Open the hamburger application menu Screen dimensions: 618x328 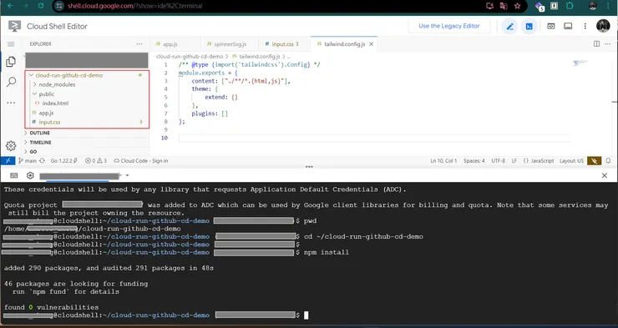11,44
